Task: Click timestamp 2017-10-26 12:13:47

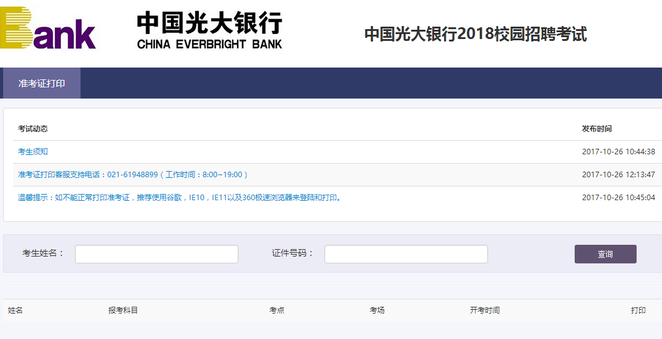Action: [619, 175]
